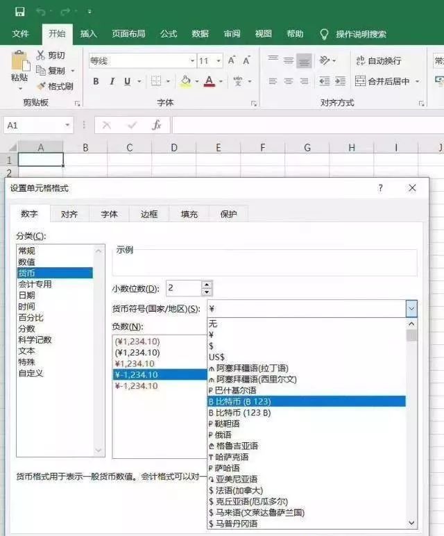
Task: Choose US$ in currency symbol list
Action: 307,357
